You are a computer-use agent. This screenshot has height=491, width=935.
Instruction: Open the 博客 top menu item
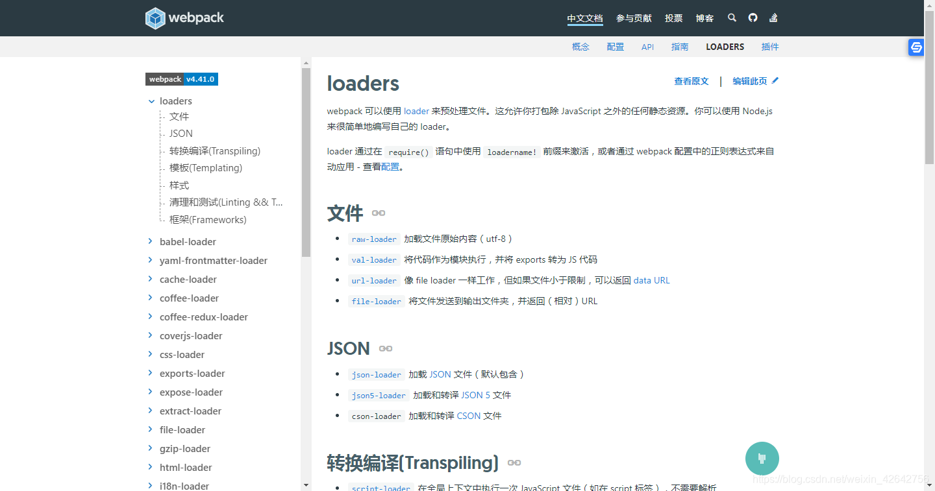pyautogui.click(x=705, y=18)
